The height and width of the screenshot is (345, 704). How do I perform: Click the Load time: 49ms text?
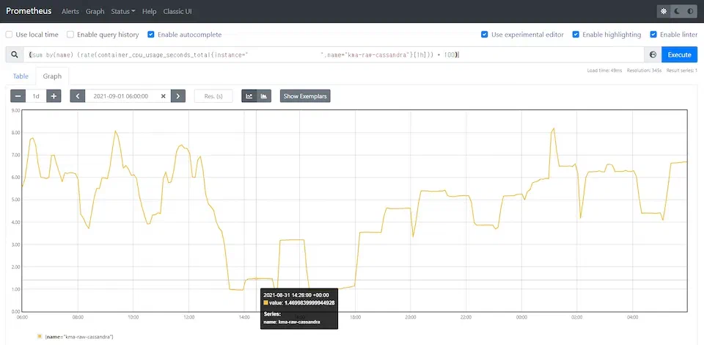coord(604,70)
